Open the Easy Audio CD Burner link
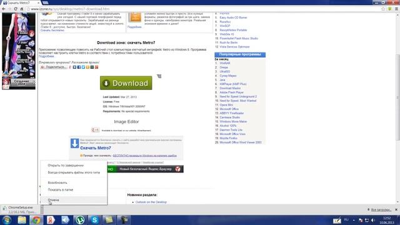The image size is (400, 225). tap(233, 17)
